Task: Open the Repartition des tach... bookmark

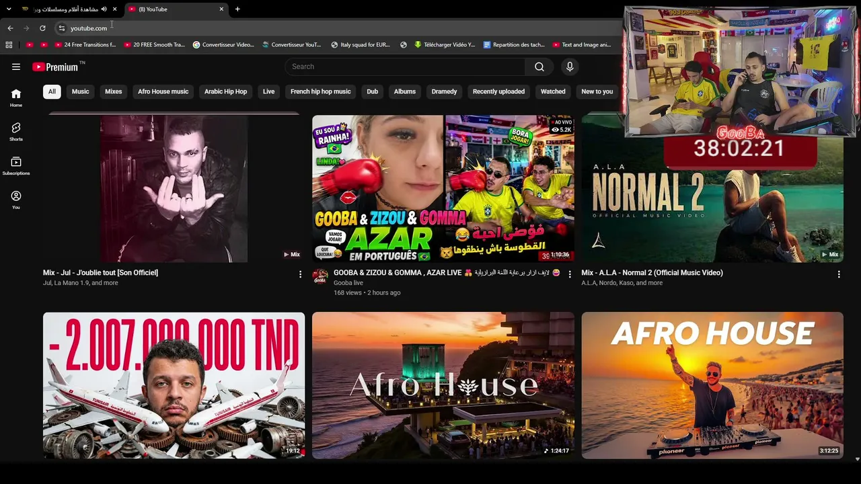Action: pos(514,45)
